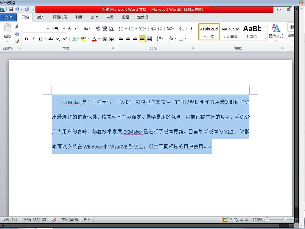Click the Distributed alignment icon
305x229 pixels.
tap(149, 39)
